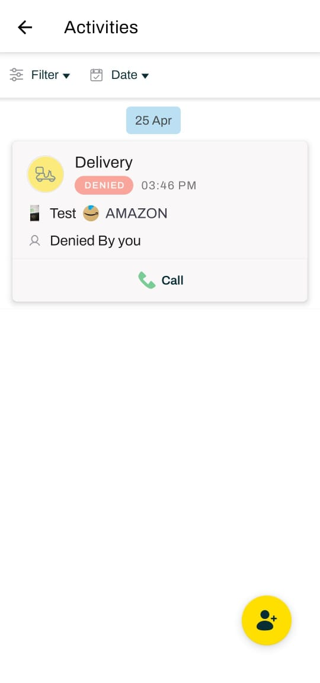
Task: Tap the Amazon logo icon
Action: click(91, 214)
